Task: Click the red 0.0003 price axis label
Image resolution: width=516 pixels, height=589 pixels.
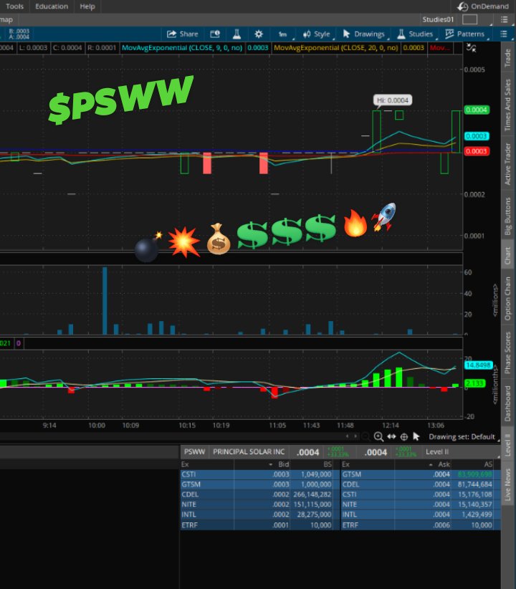Action: click(477, 151)
